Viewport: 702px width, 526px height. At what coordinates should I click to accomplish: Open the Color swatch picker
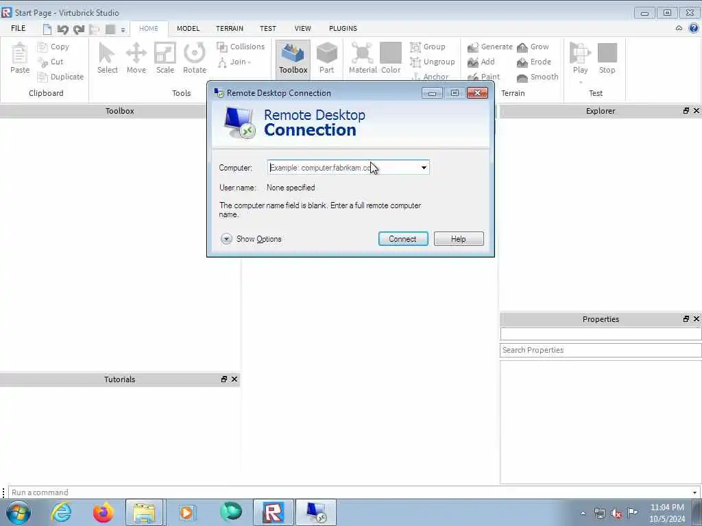390,58
